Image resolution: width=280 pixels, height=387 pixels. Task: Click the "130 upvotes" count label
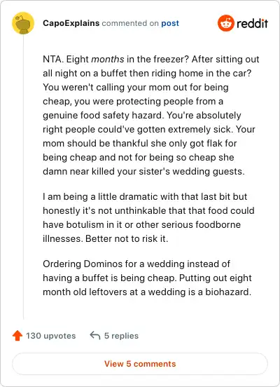(51, 336)
